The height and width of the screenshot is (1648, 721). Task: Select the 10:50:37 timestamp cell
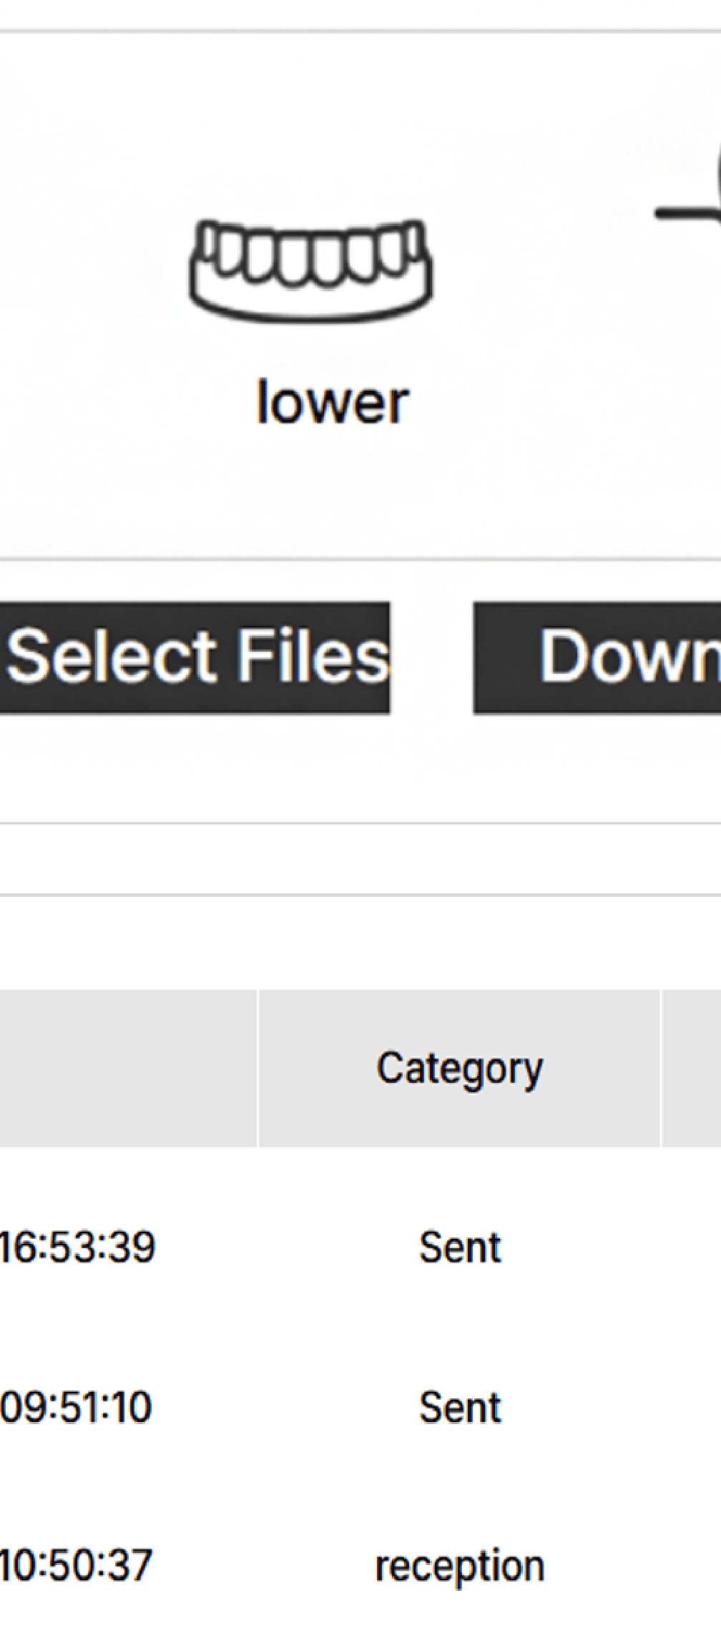(76, 1566)
